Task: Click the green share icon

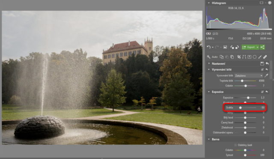Action: click(262, 47)
